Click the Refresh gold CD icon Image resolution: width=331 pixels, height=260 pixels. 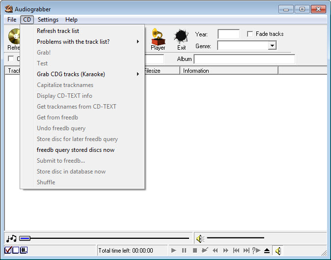(14, 36)
